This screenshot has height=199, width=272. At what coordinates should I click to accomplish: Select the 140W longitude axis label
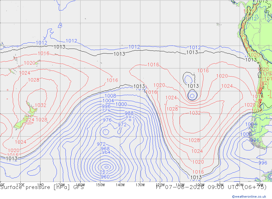point(120,185)
